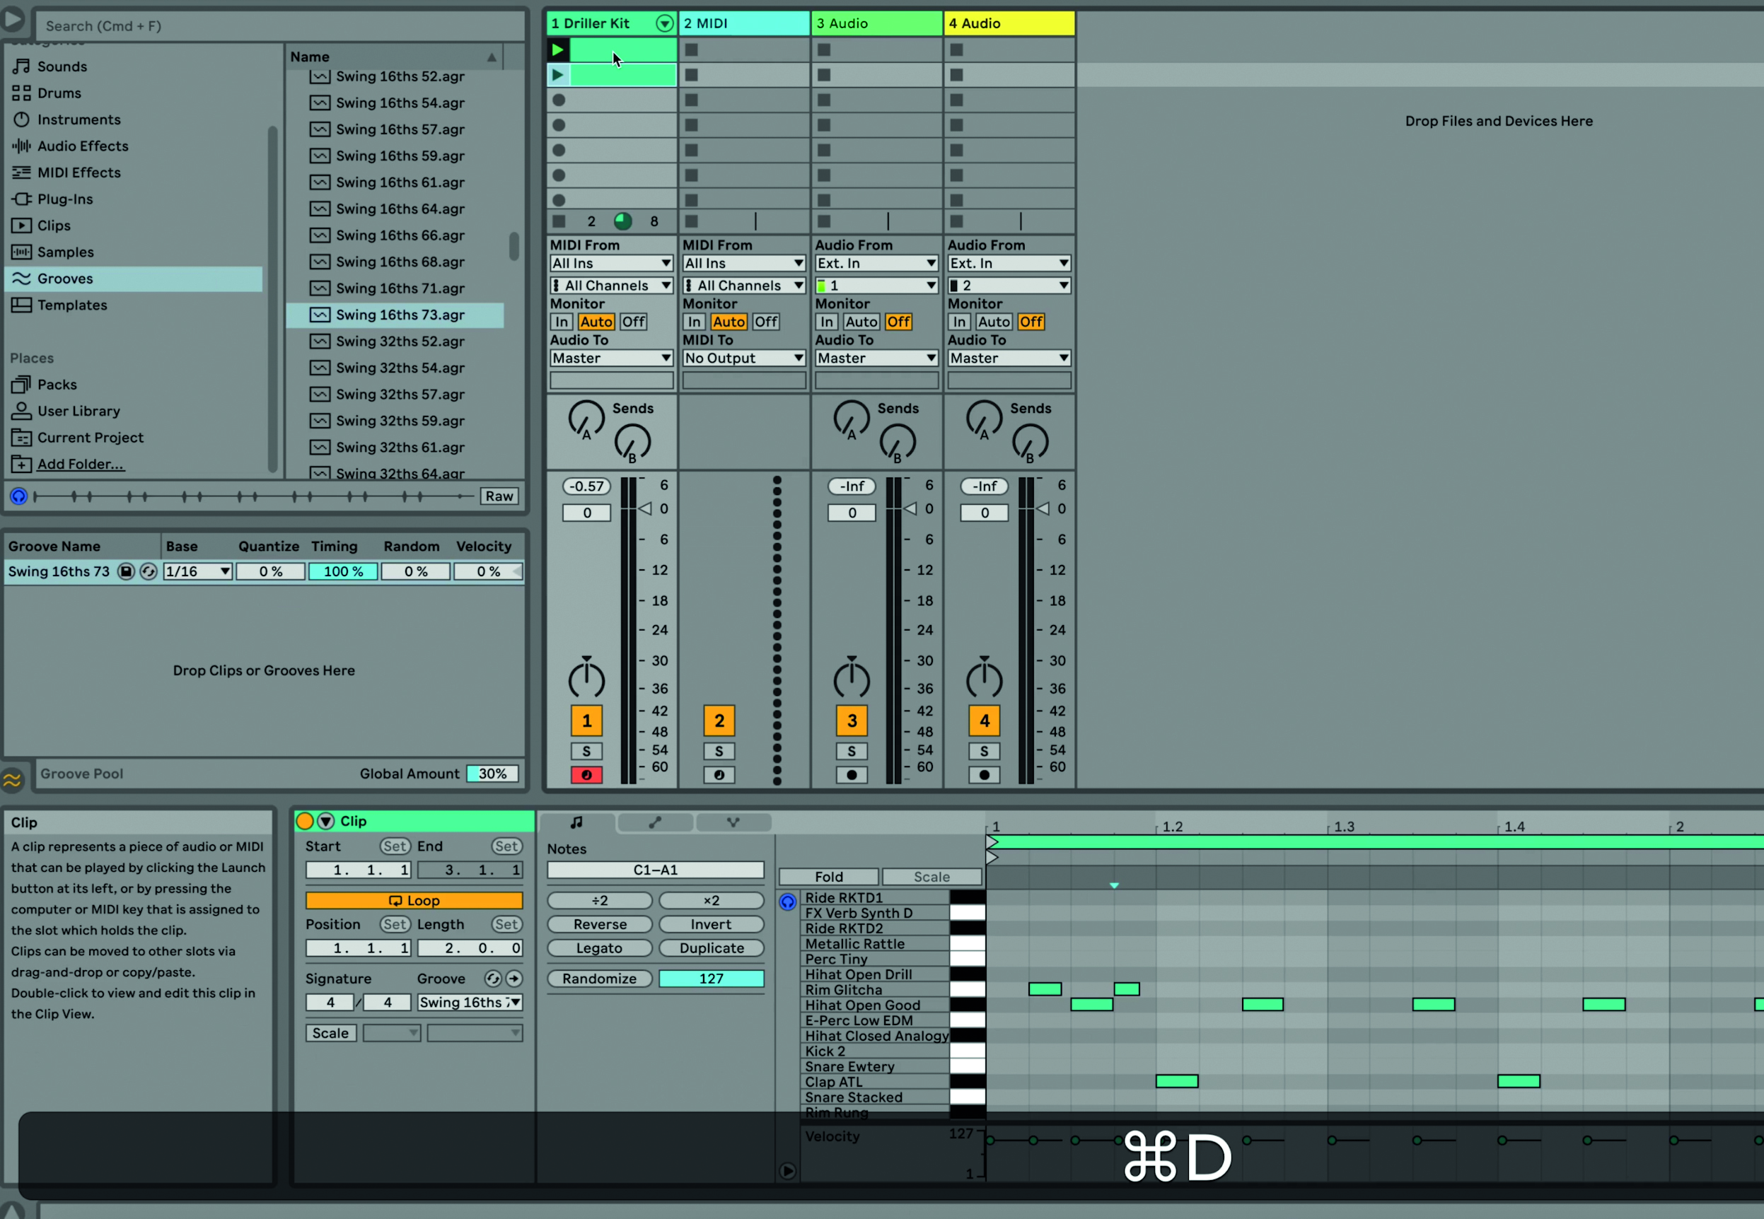1764x1219 pixels.
Task: Open the Envelopes tab in clip view
Action: [x=656, y=822]
